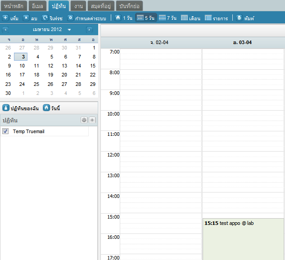Go to next month arrow
The width and height of the screenshot is (285, 260).
point(89,30)
